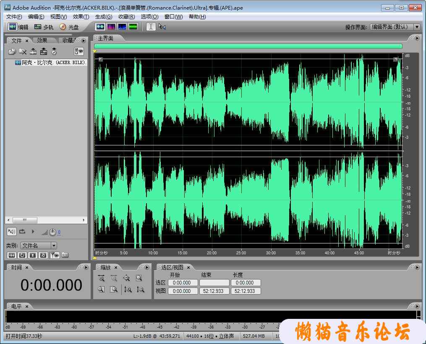
Task: Click insert into CD list icon
Action: [54, 51]
